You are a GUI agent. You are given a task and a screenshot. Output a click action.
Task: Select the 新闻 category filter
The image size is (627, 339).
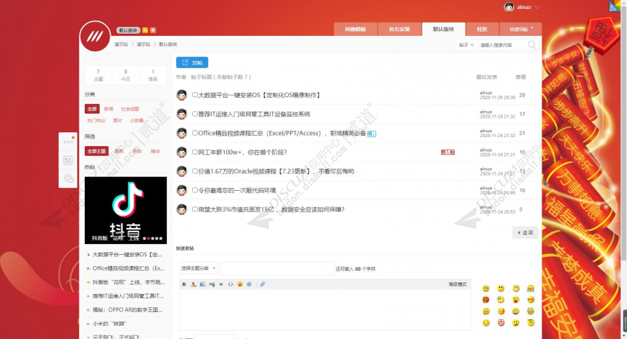[109, 109]
